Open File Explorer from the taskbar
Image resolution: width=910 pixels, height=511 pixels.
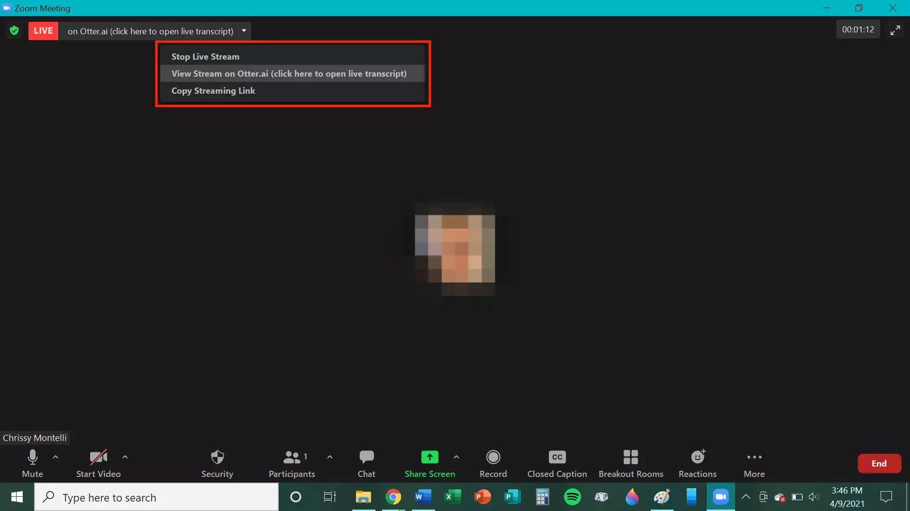point(364,497)
